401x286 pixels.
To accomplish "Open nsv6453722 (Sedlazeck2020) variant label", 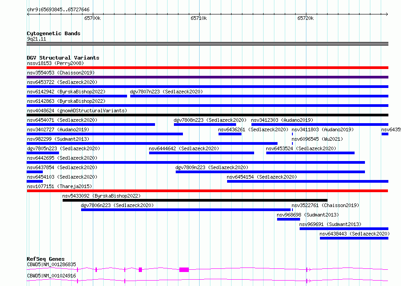I will click(62, 82).
